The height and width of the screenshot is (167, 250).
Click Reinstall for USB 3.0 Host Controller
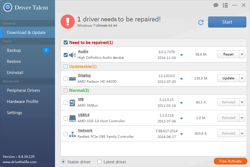click(229, 118)
